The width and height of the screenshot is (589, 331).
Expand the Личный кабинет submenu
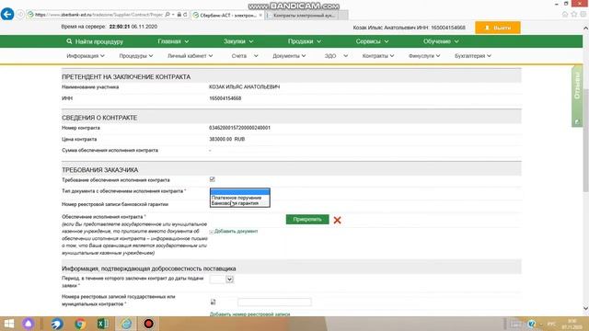point(191,56)
